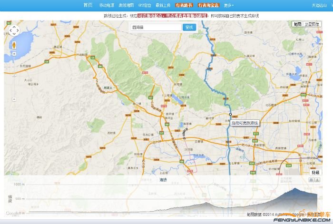The width and height of the screenshot is (333, 224).
Task: Open the GPS定位 menu item
Action: click(145, 5)
